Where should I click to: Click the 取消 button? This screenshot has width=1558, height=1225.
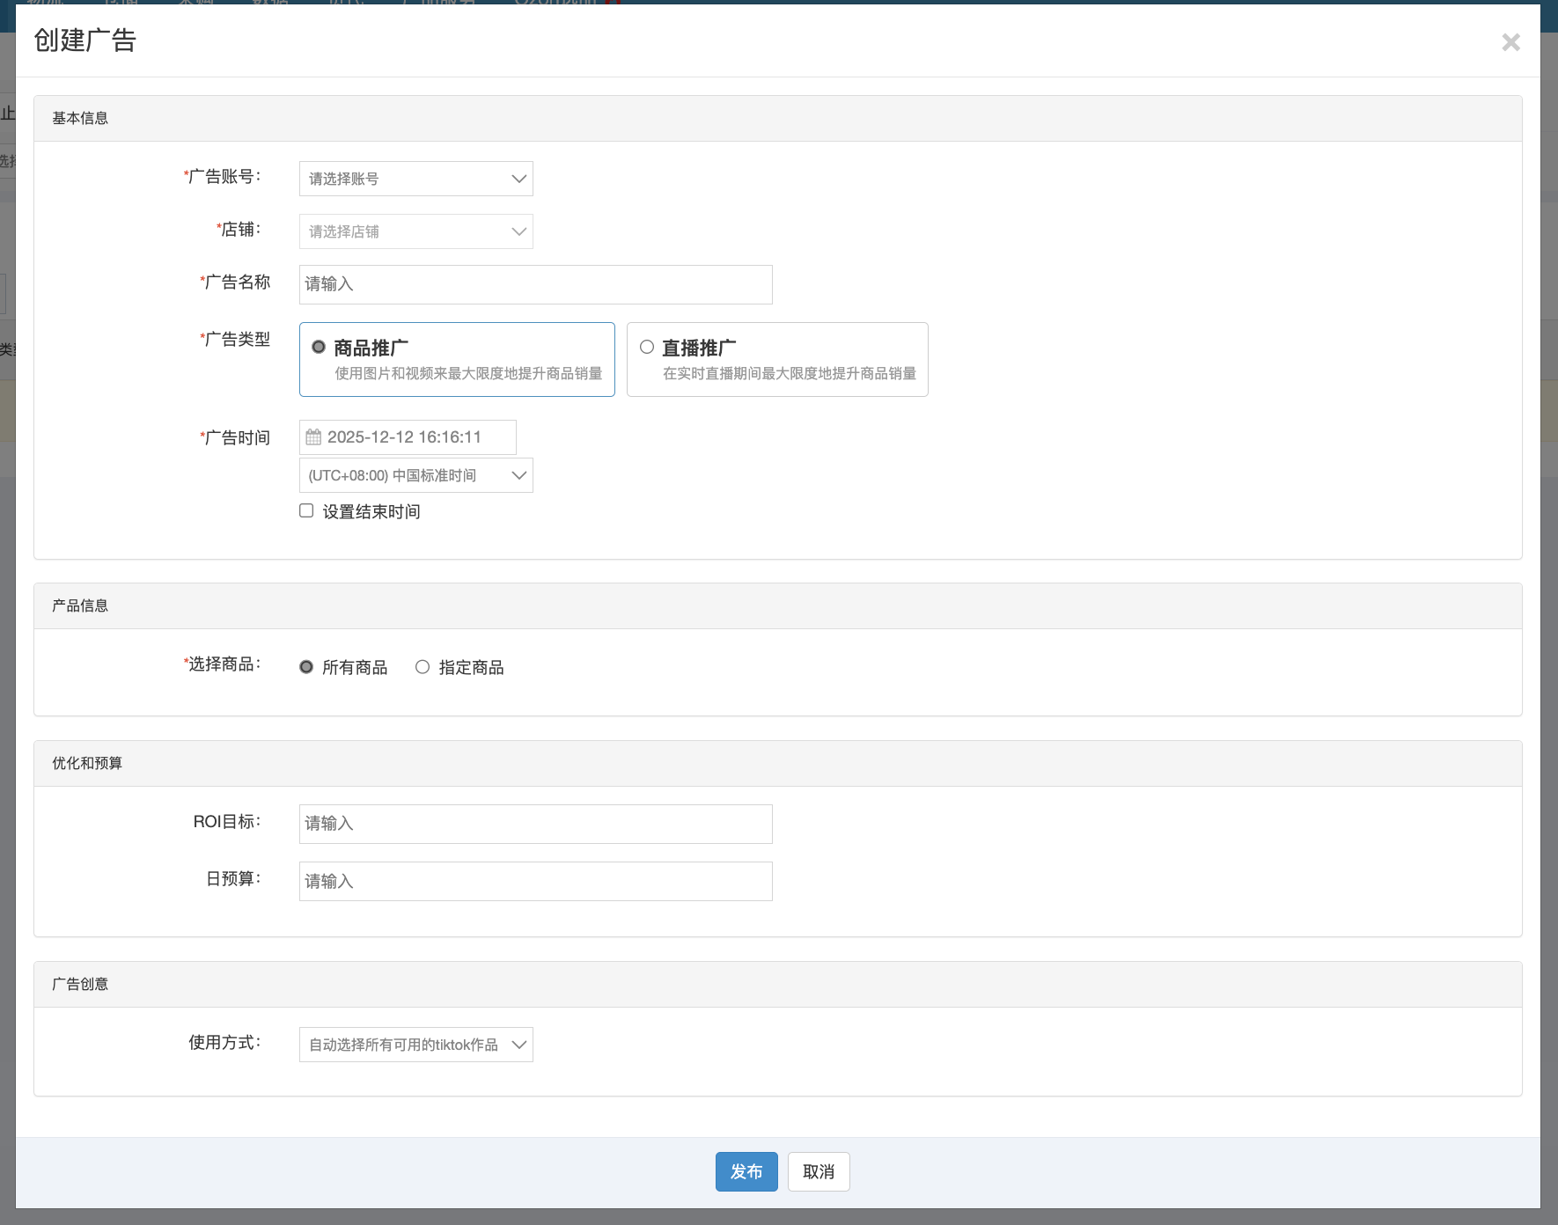(x=818, y=1171)
